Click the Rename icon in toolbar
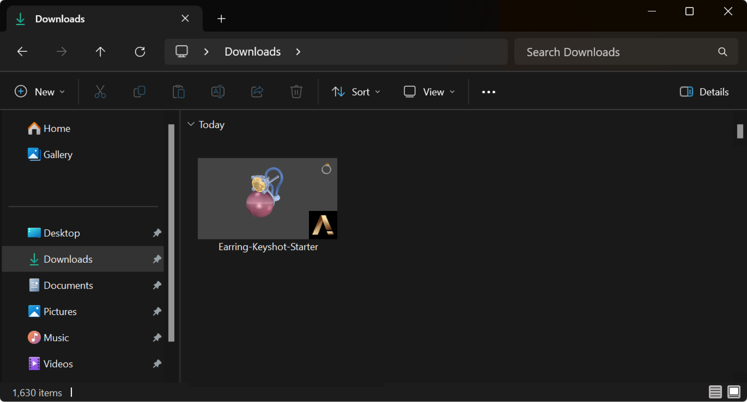747x402 pixels. tap(218, 92)
